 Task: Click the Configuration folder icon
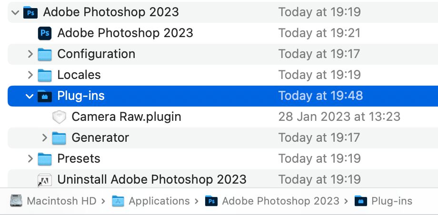pyautogui.click(x=45, y=54)
